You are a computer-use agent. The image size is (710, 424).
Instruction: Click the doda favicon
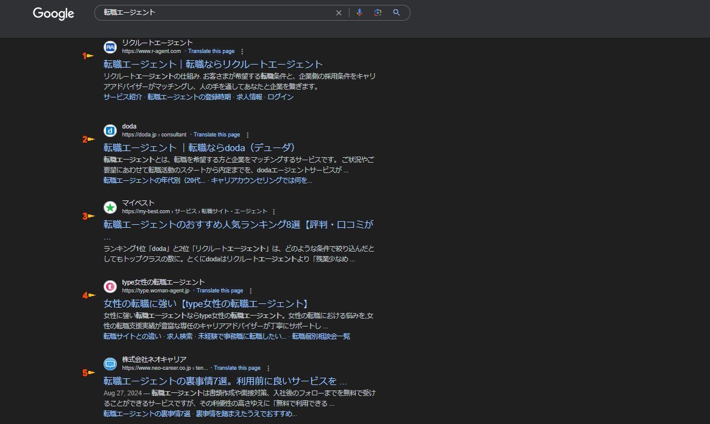point(110,130)
